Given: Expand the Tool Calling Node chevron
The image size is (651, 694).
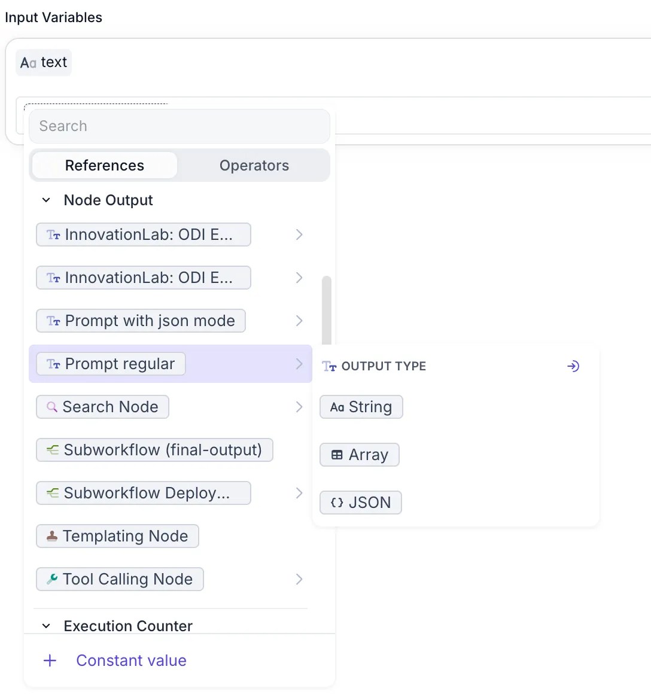Looking at the screenshot, I should pyautogui.click(x=299, y=579).
